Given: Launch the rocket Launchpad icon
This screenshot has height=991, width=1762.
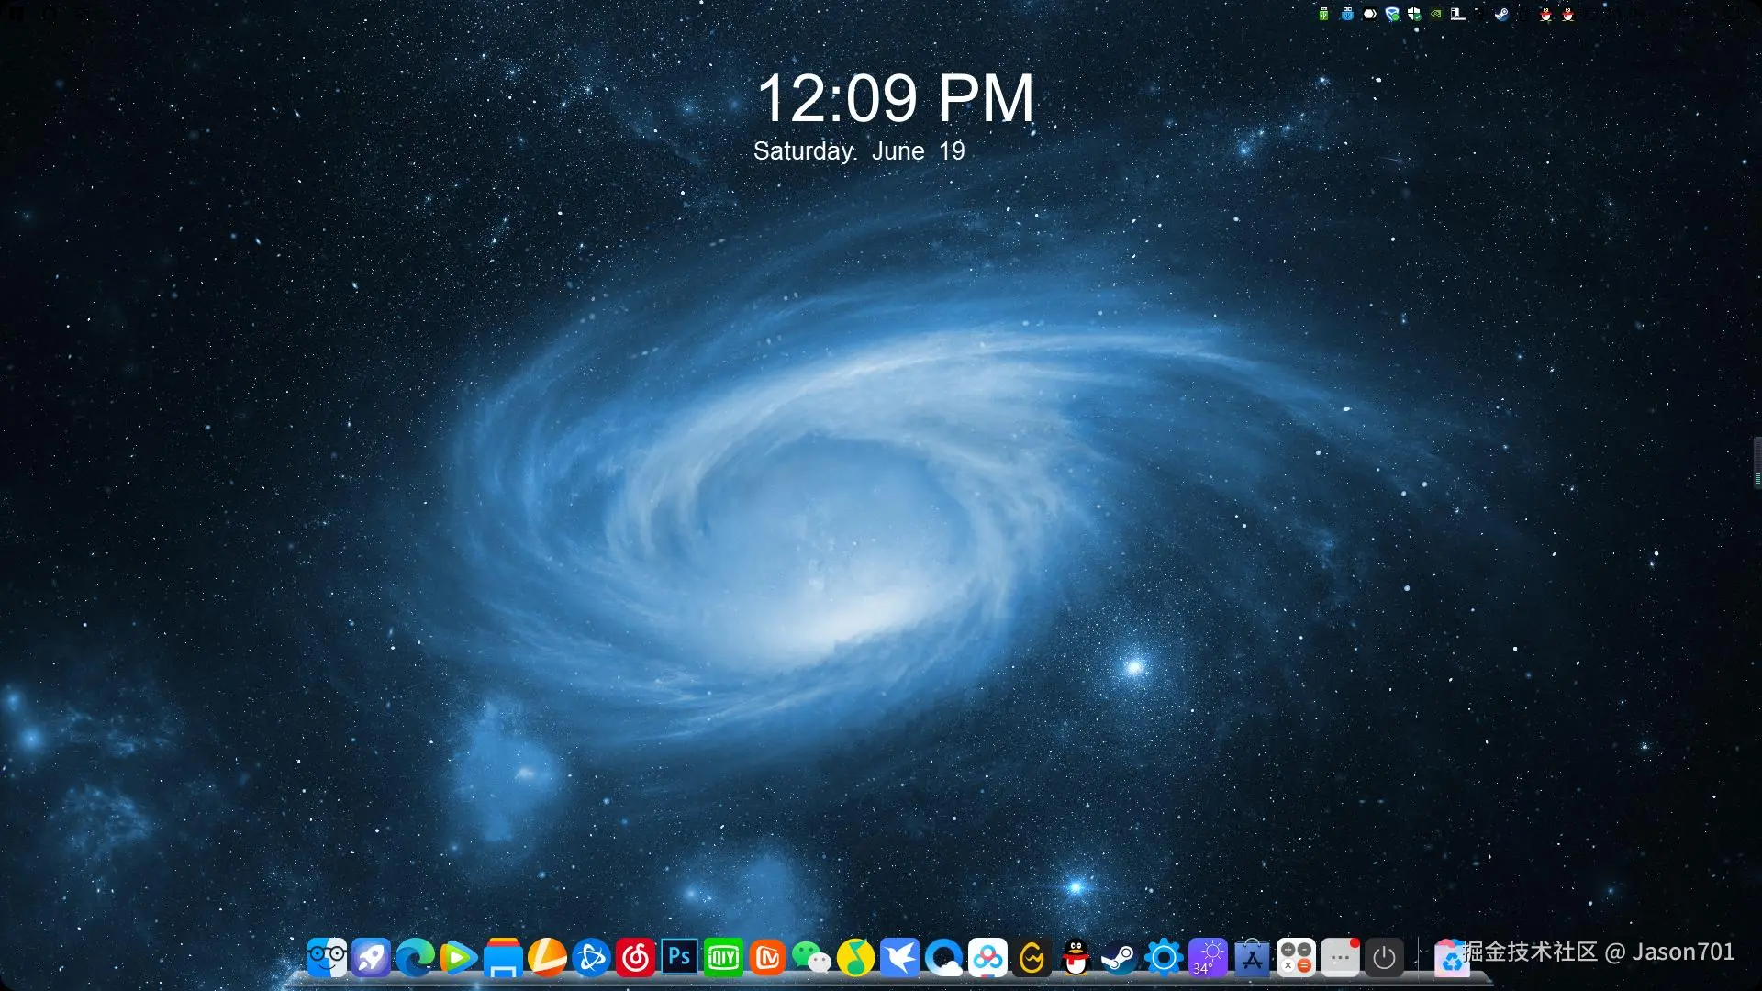Looking at the screenshot, I should point(371,958).
